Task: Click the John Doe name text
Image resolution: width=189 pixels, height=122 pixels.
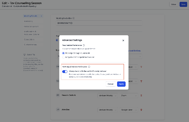Action: (65, 110)
